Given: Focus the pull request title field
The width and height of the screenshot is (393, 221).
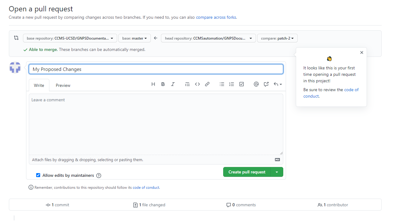Looking at the screenshot, I should [x=156, y=69].
